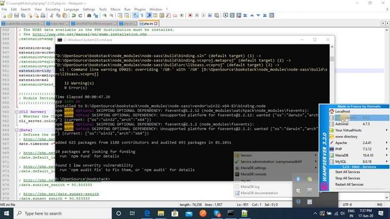Save the current file via toolbar
This screenshot has height=219, width=390.
tap(16, 15)
